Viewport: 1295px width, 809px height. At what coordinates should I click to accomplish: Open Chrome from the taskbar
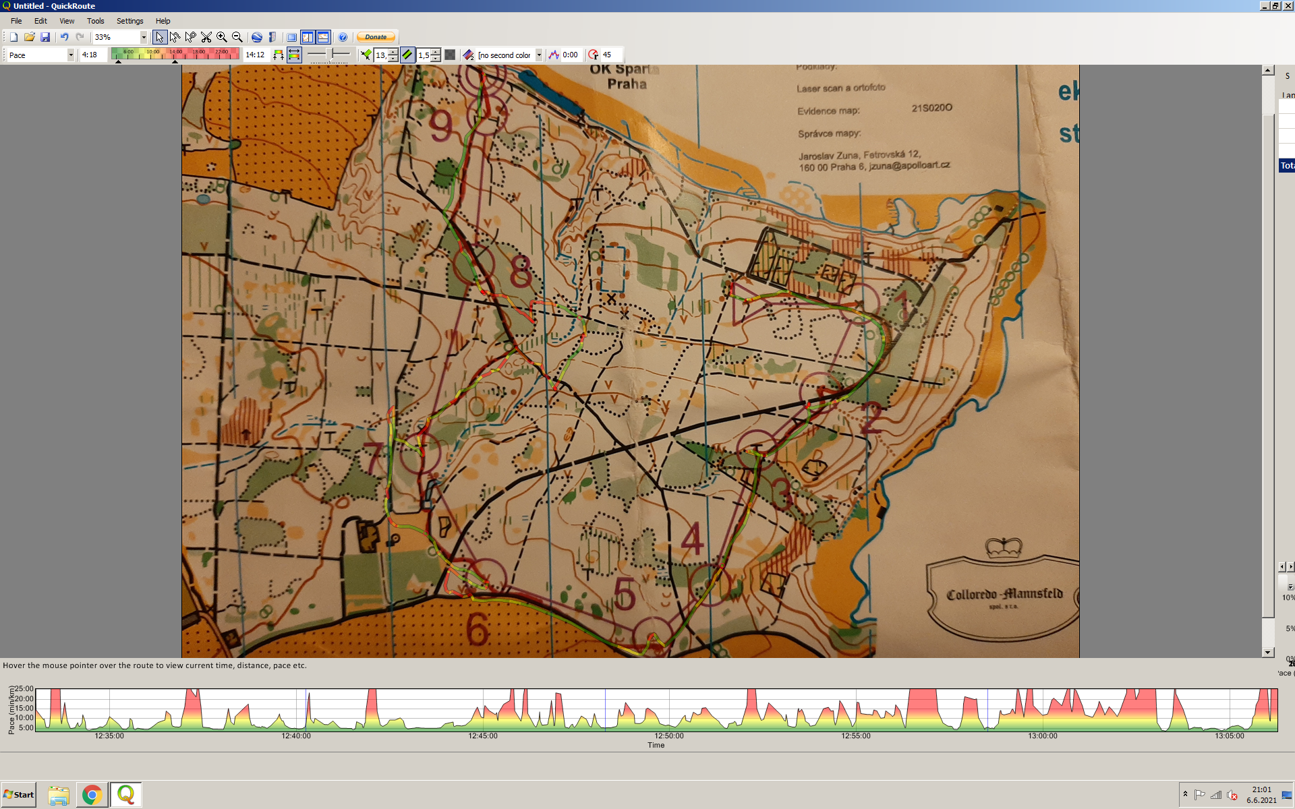click(92, 795)
